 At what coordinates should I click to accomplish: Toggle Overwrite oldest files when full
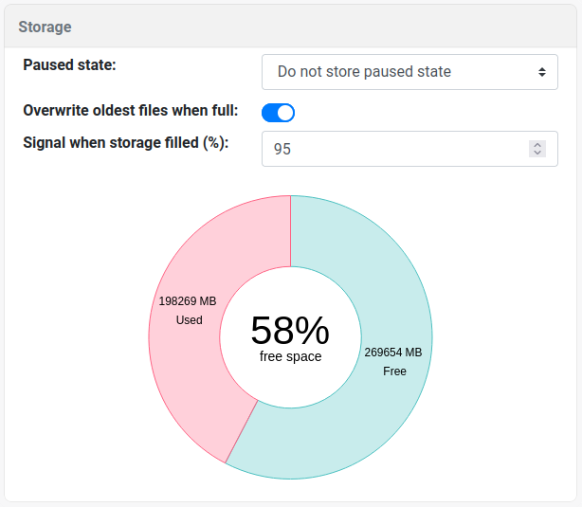click(x=279, y=113)
